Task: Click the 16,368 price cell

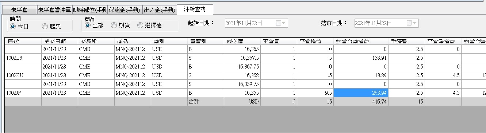Action: pos(242,75)
